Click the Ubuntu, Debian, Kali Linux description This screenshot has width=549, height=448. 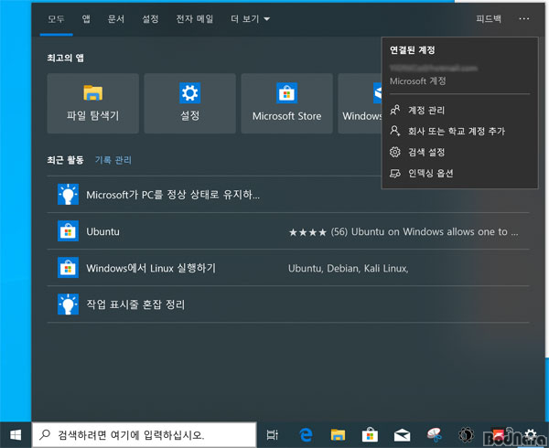pyautogui.click(x=349, y=268)
